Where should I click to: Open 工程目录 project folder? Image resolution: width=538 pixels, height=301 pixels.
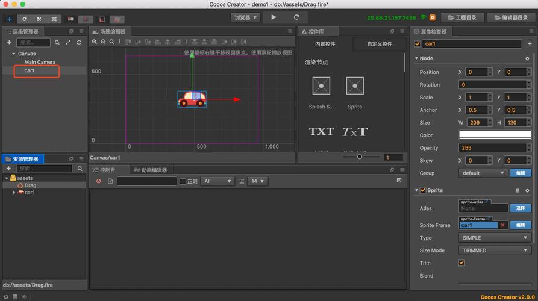tap(463, 17)
